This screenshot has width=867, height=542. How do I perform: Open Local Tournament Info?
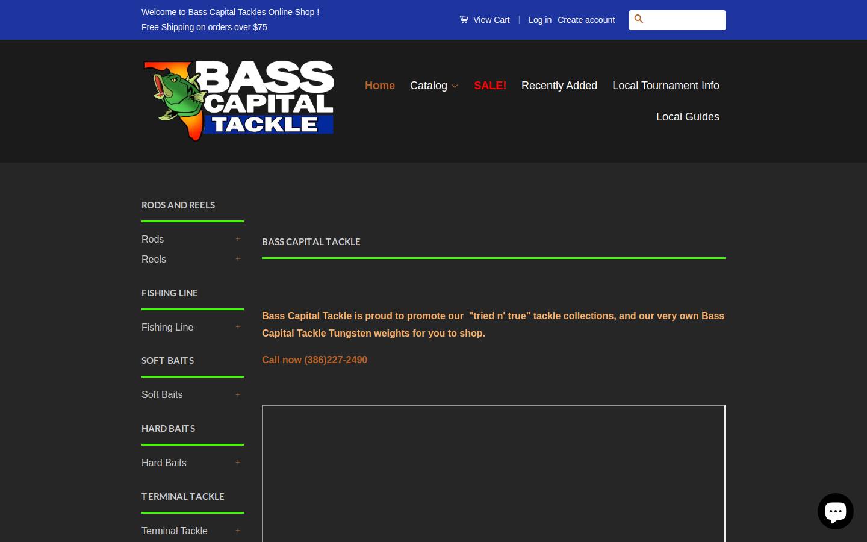(666, 86)
